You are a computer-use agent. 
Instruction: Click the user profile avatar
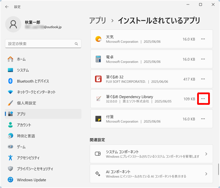point(13,24)
